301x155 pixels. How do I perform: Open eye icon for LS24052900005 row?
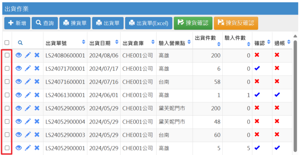18,108
